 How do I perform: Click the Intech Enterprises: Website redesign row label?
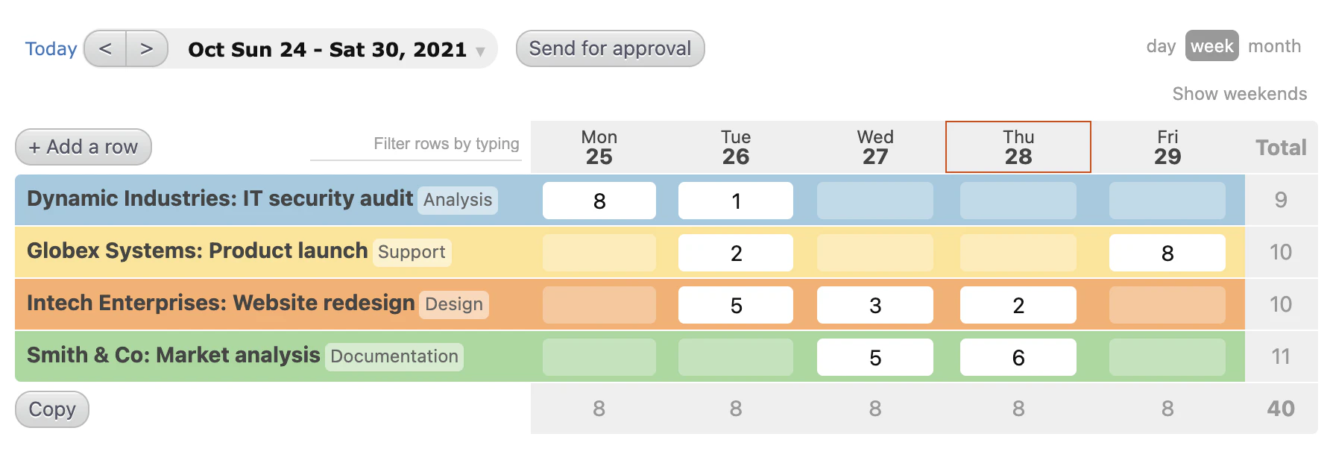click(x=221, y=303)
